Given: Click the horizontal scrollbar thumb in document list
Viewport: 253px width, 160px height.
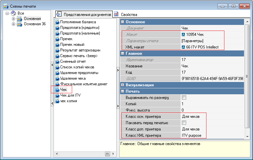Looking at the screenshot, I should point(107,154).
